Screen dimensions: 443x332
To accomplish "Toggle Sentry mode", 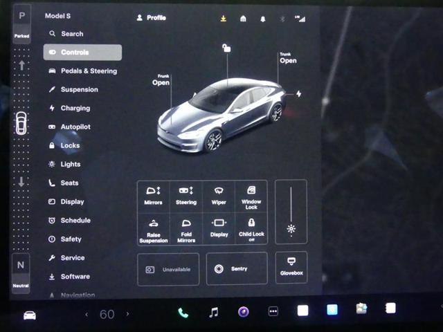I will coord(237,268).
